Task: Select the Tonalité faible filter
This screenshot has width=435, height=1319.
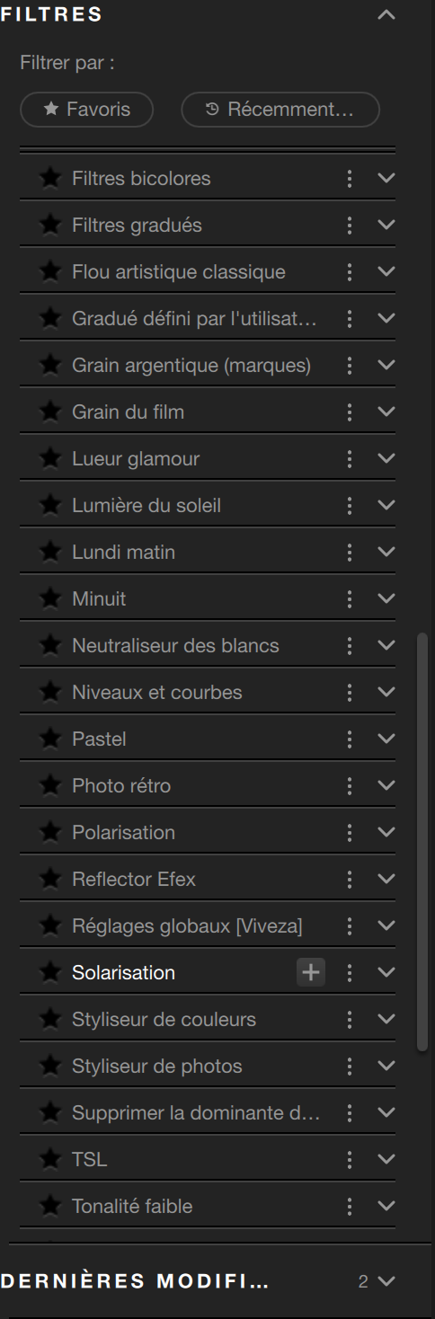Action: 132,1206
